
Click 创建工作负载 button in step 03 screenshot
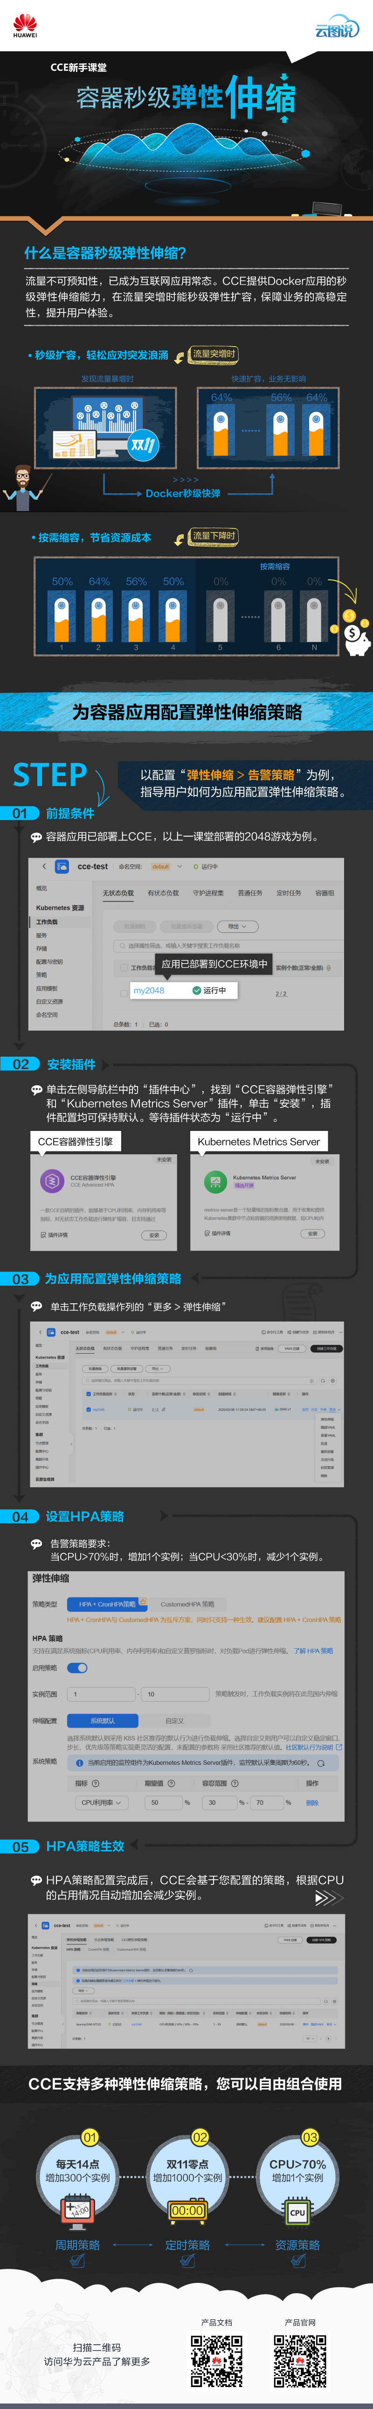tap(326, 1349)
